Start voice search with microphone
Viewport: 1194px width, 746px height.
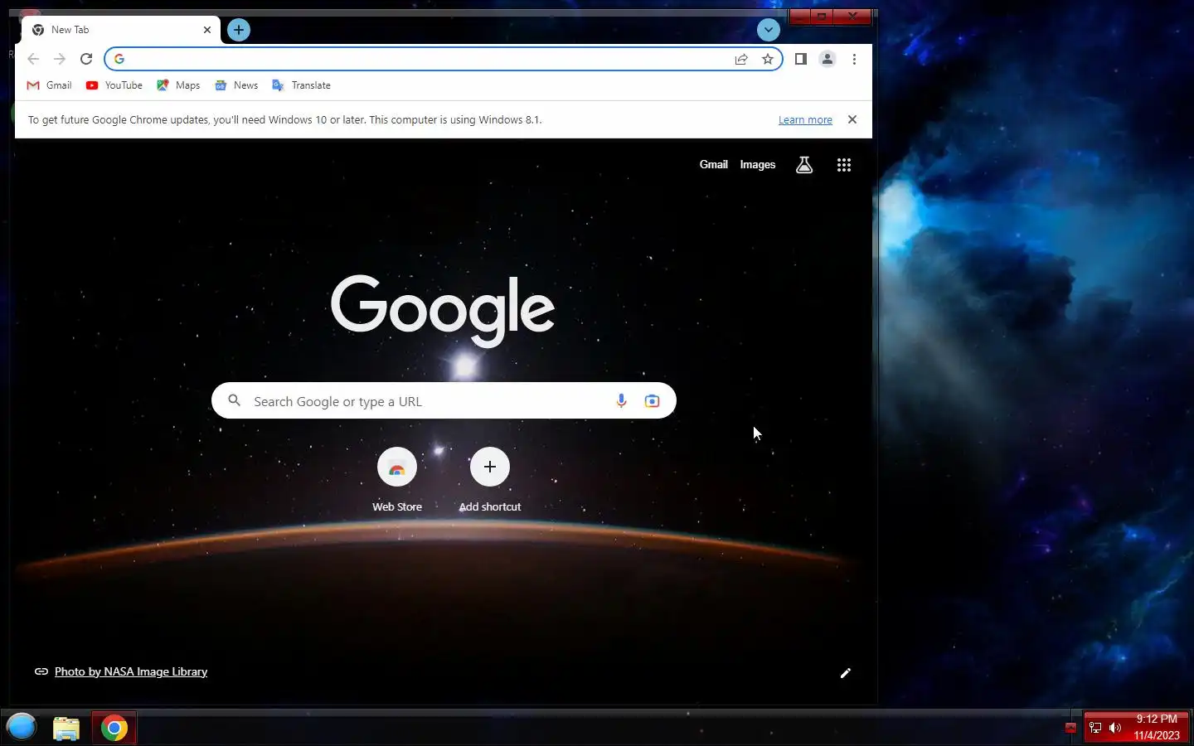(621, 401)
